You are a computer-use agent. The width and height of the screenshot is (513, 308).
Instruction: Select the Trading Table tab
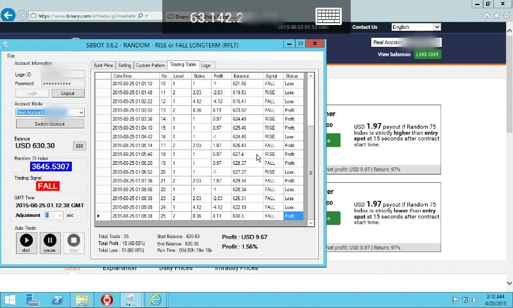[183, 64]
